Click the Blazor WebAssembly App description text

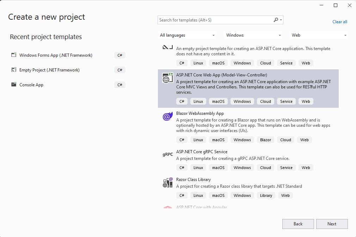pyautogui.click(x=253, y=125)
